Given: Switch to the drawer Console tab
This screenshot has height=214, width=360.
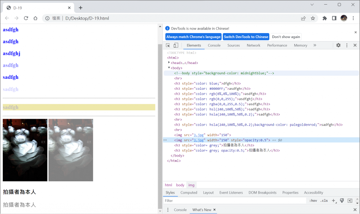Looking at the screenshot, I should [180, 210].
